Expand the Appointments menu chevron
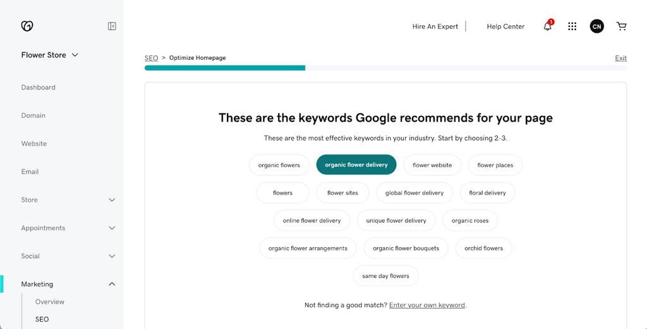647x329 pixels. tap(112, 228)
